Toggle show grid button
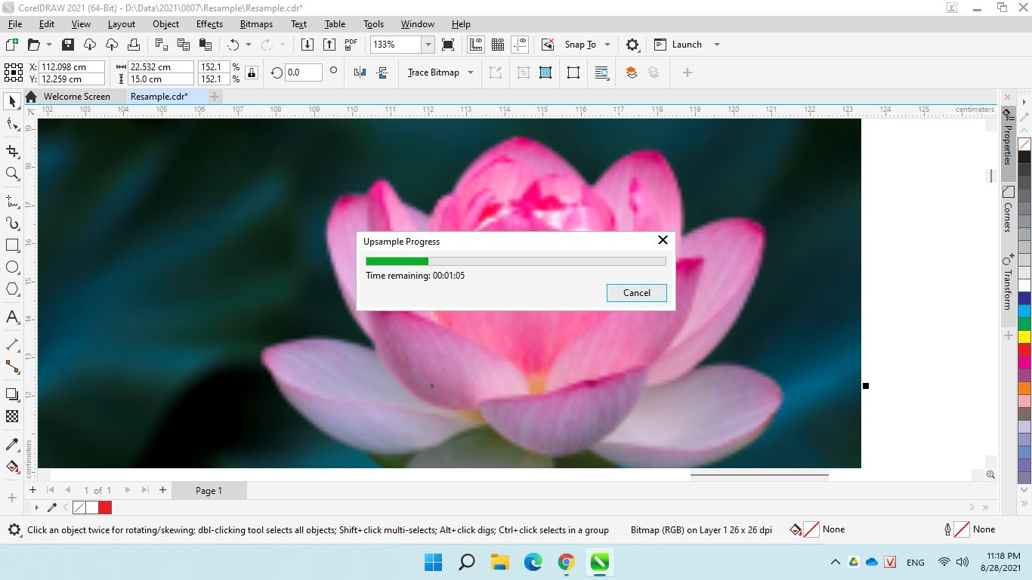The width and height of the screenshot is (1032, 580). click(x=498, y=45)
